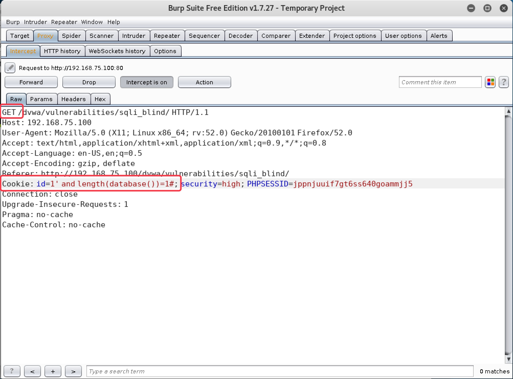513x379 pixels.
Task: Go to next search match arrow
Action: click(x=73, y=371)
